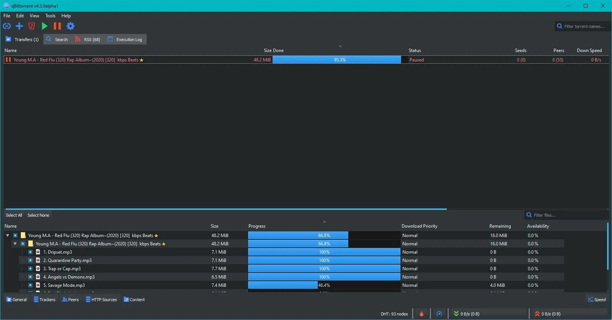Click the audio file icon of 5. Savage Mode.mp3
The width and height of the screenshot is (612, 320).
(x=38, y=285)
